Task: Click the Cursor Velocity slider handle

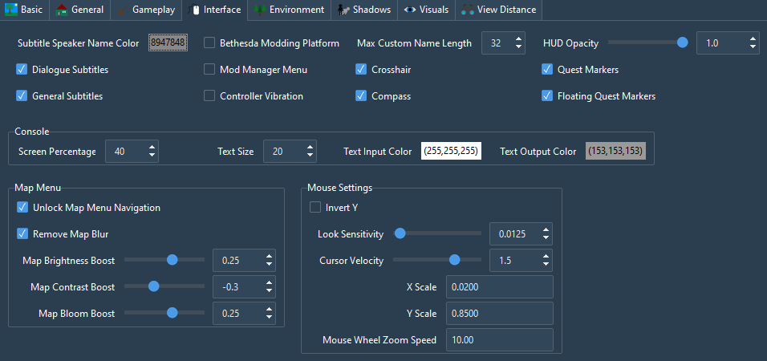Action: point(454,260)
